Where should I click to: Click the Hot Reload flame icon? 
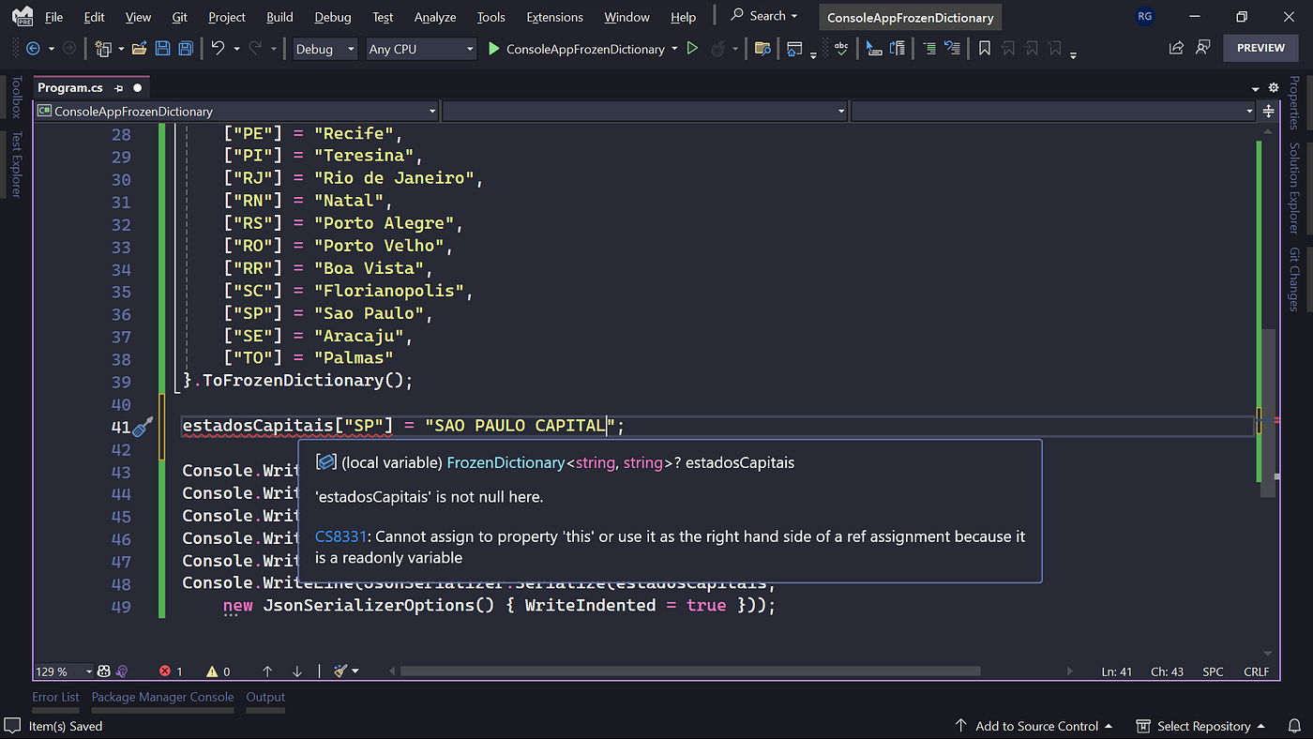tap(718, 49)
